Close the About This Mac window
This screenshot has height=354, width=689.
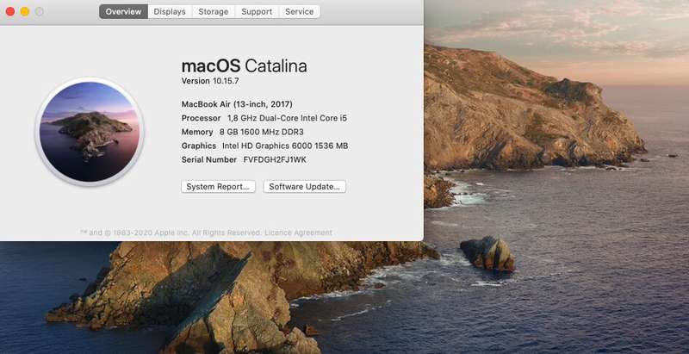[10, 12]
